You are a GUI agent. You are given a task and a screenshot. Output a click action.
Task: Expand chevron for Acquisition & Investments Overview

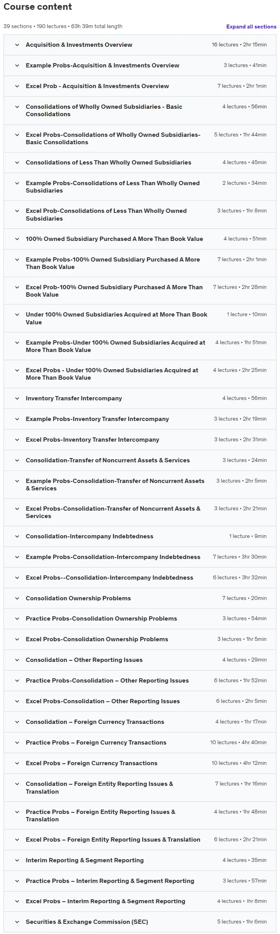[17, 45]
